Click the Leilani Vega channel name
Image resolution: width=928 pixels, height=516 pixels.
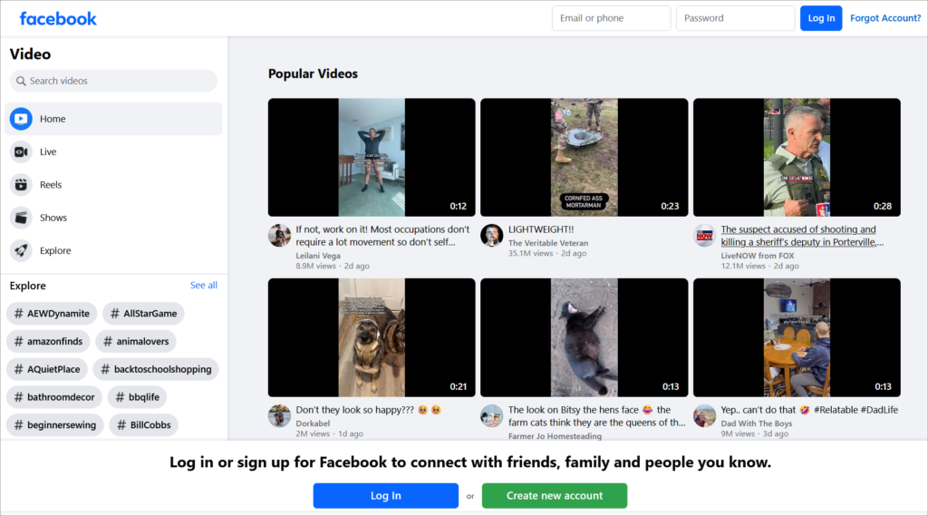click(x=318, y=256)
